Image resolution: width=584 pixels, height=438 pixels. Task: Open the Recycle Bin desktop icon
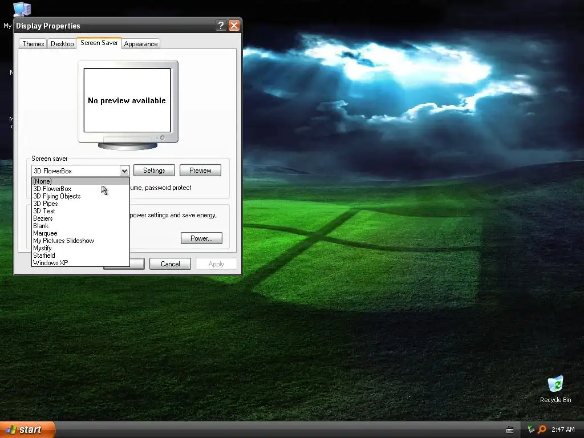click(555, 389)
